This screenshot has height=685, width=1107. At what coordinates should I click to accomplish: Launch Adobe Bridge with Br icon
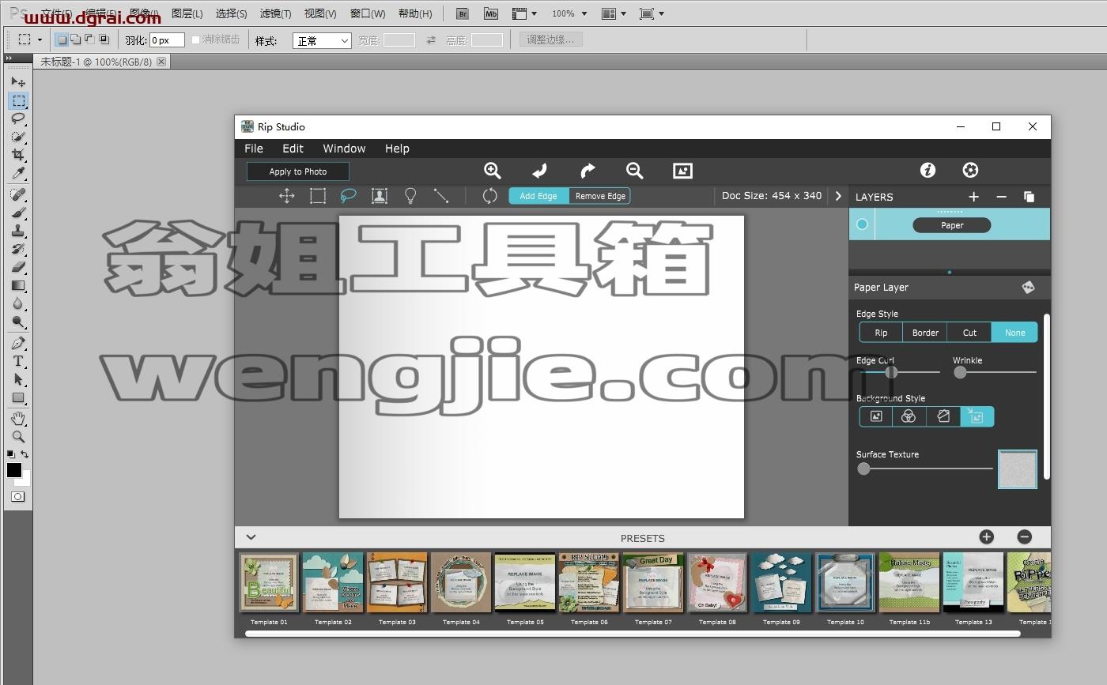pos(463,13)
